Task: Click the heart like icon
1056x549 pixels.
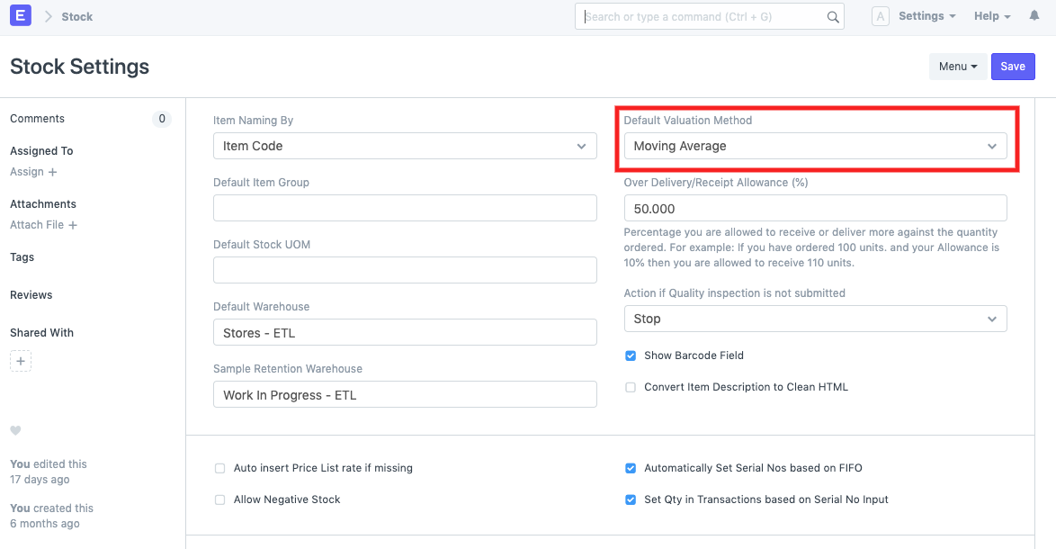Action: pos(15,431)
